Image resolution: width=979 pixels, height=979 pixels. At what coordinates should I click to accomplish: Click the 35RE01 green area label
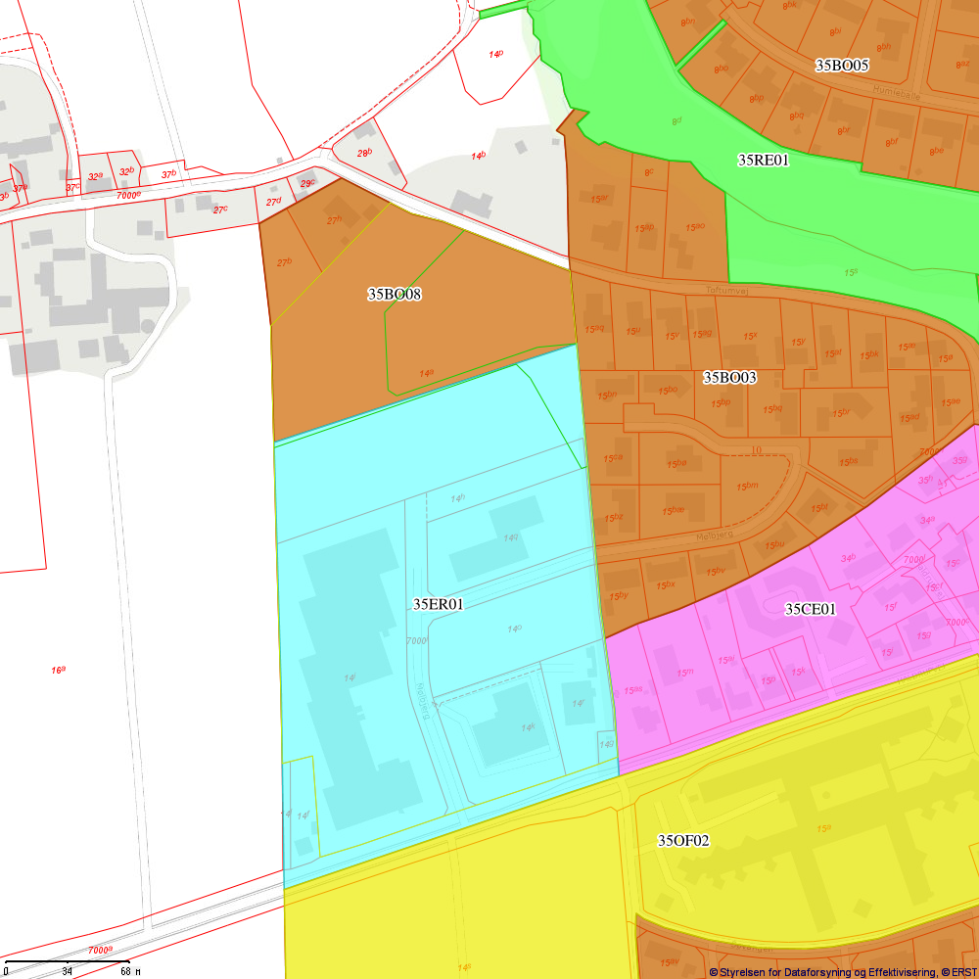pyautogui.click(x=763, y=160)
